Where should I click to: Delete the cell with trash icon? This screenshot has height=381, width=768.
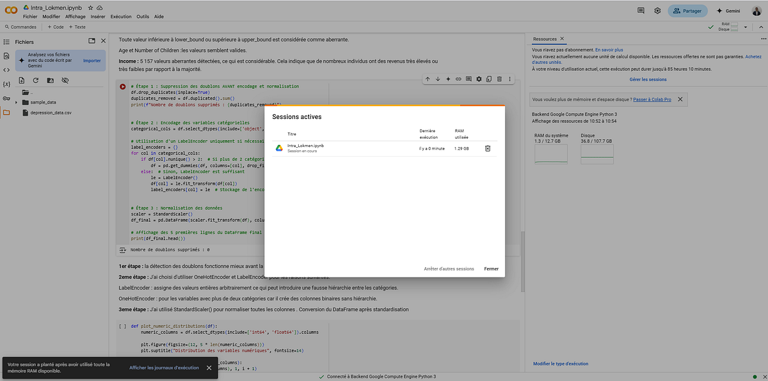coord(499,79)
